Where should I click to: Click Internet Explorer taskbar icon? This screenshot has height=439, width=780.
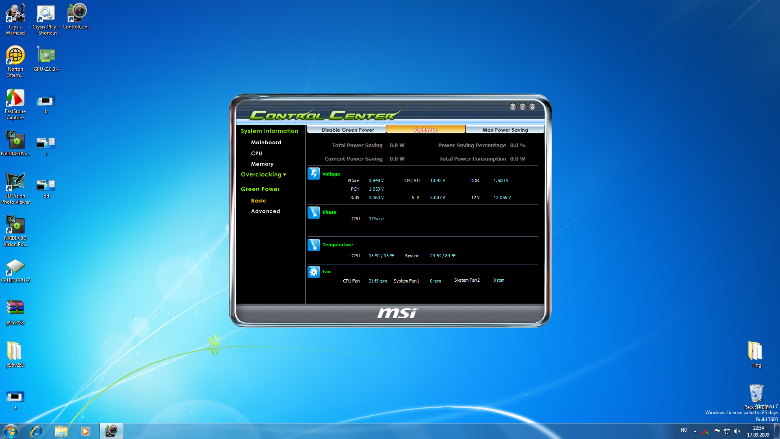pyautogui.click(x=37, y=431)
